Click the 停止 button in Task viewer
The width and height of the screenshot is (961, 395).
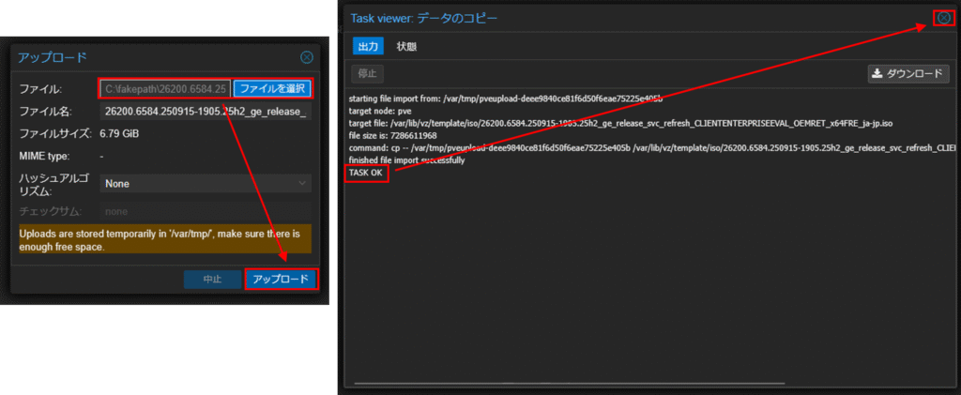[368, 73]
